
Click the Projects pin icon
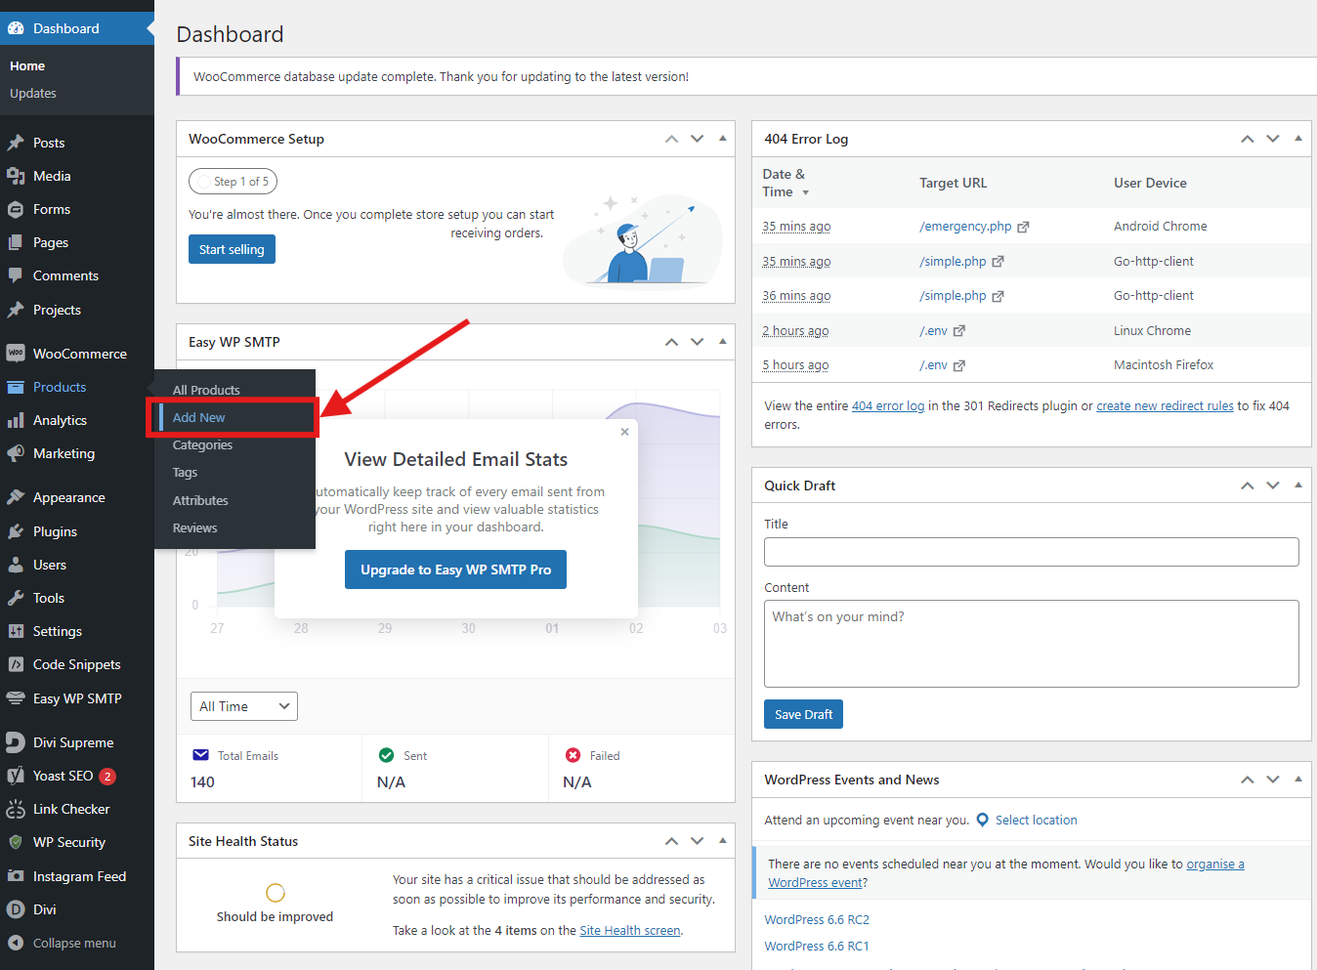(x=16, y=310)
